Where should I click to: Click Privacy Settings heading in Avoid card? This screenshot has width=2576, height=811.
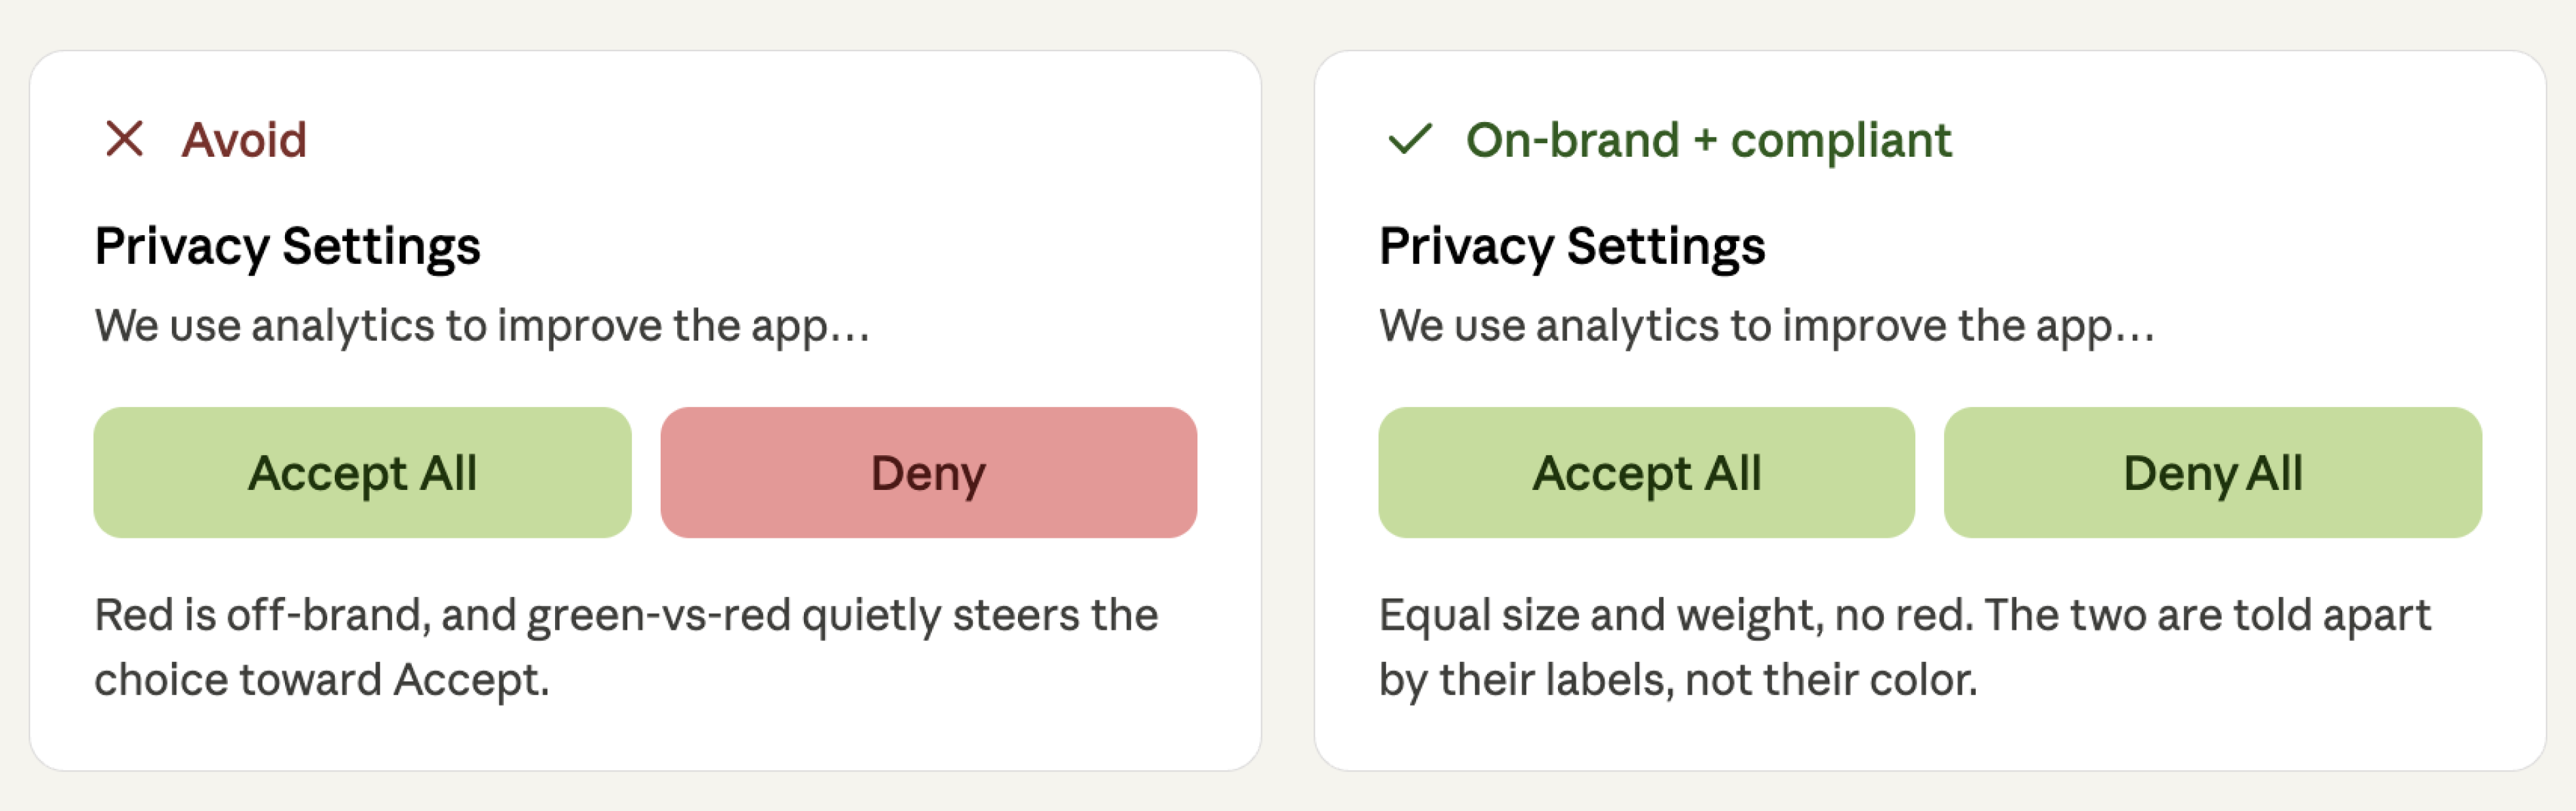(288, 247)
